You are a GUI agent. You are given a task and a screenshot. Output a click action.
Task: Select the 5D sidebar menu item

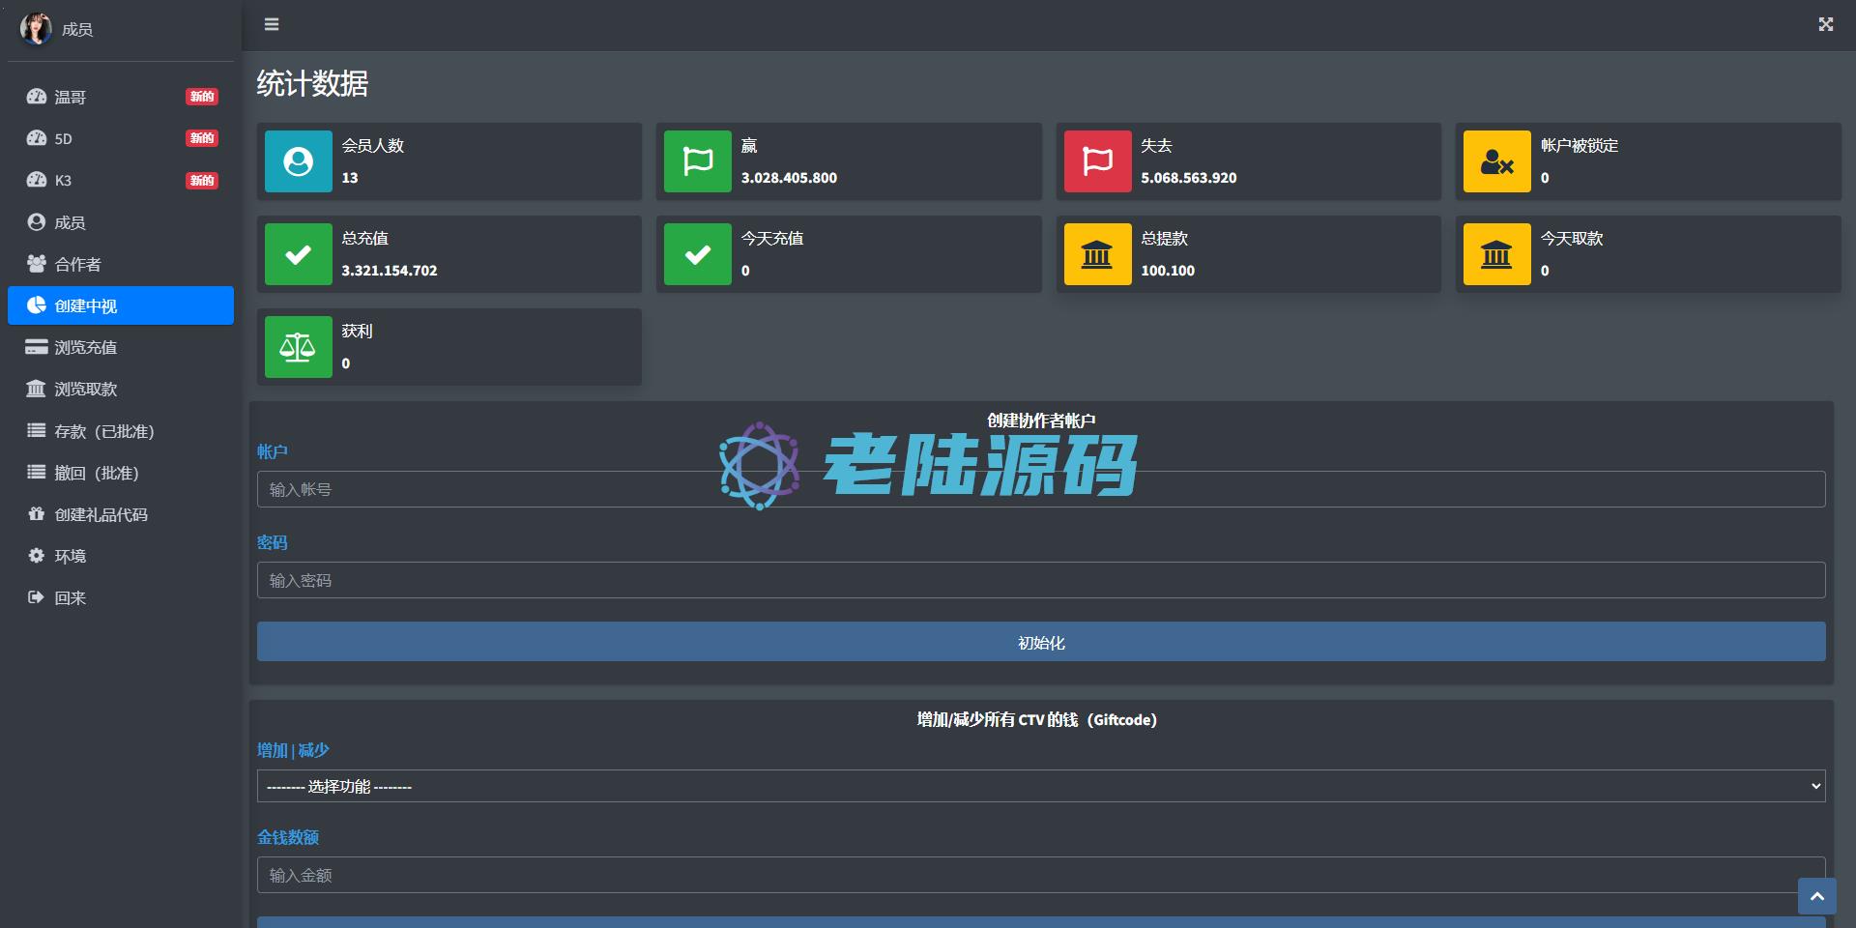[64, 138]
